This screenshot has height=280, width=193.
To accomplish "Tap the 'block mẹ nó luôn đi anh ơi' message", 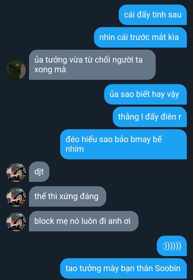I will 84,221.
